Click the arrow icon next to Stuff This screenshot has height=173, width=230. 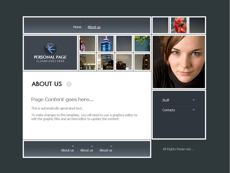pos(193,100)
